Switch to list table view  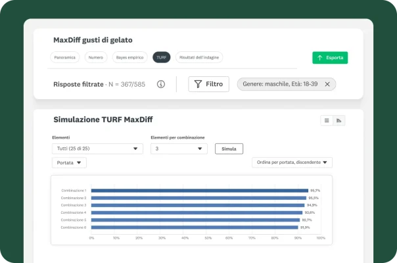[x=327, y=120]
